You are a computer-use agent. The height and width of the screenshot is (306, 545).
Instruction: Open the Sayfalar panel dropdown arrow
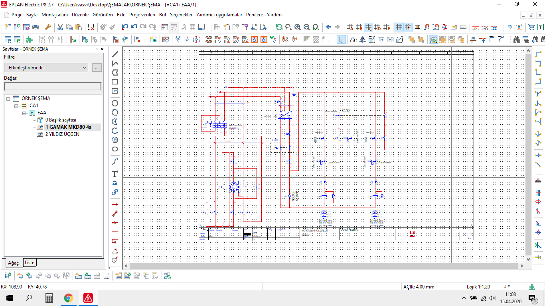click(97, 49)
